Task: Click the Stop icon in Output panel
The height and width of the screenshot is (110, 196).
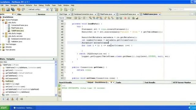Action: coord(60,93)
